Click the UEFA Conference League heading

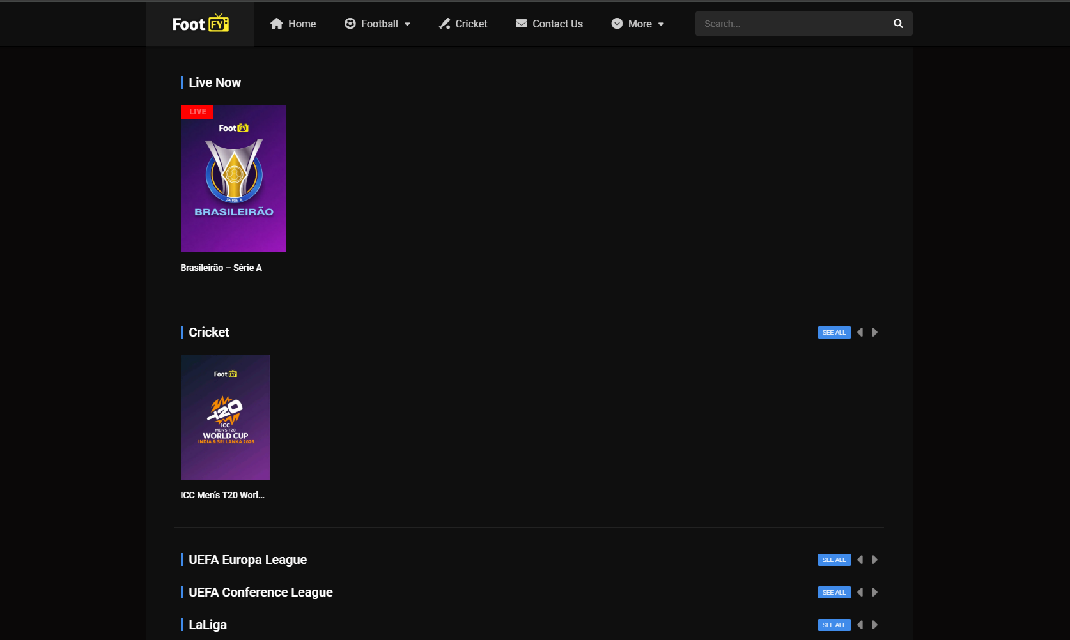point(261,592)
